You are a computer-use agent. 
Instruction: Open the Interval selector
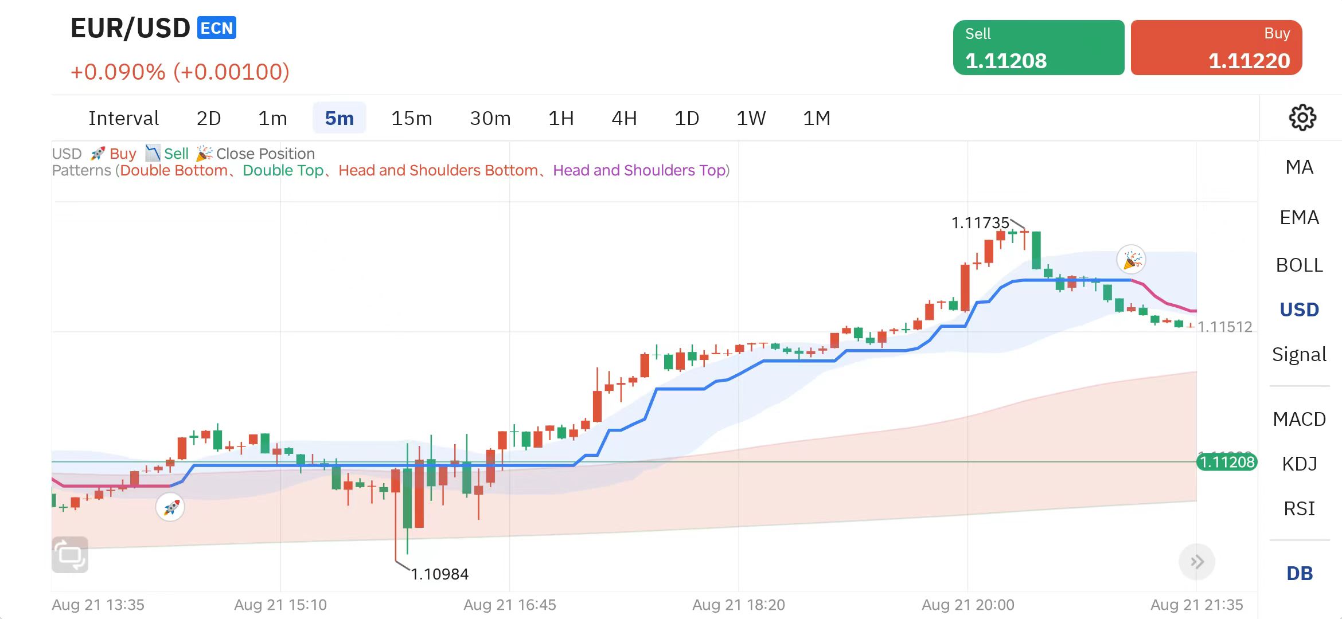coord(123,118)
